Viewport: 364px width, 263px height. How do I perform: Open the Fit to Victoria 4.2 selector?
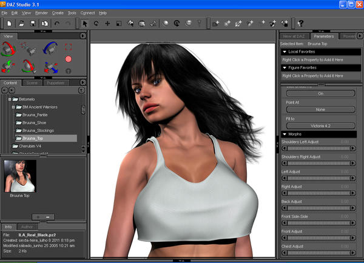[320, 125]
